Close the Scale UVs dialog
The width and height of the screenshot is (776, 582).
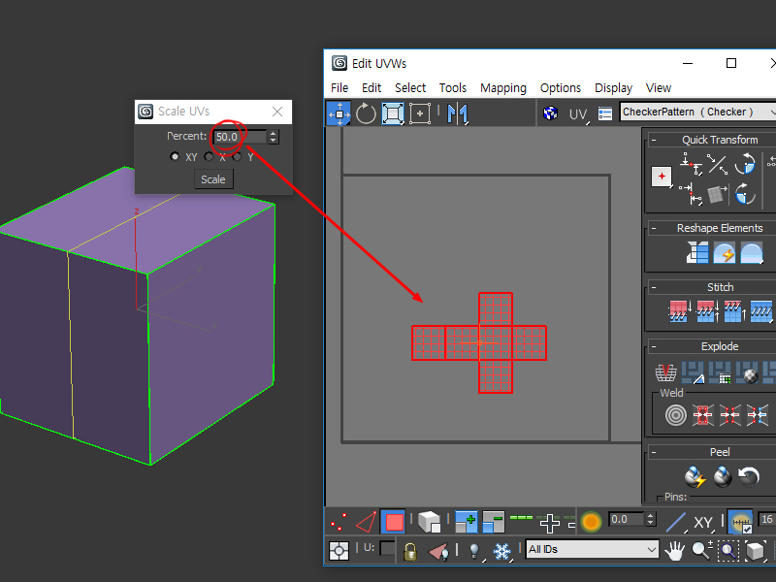[277, 112]
